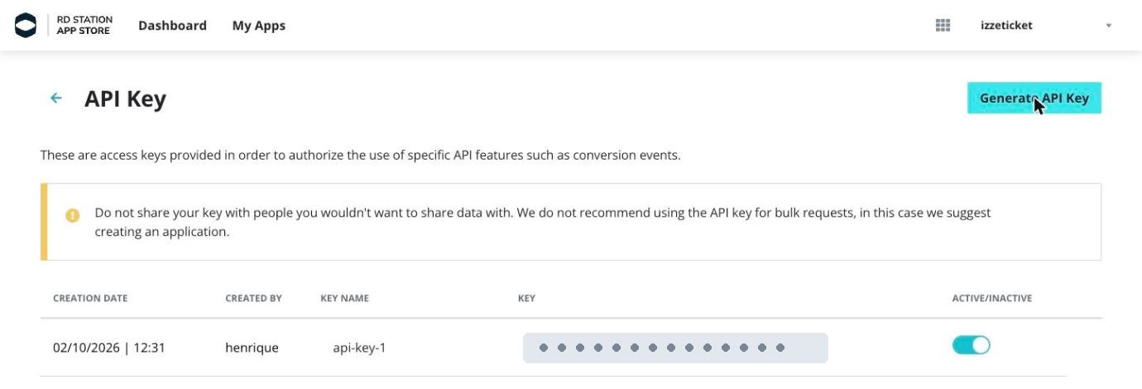Screen dimensions: 1142x389
Task: Click the RD Station App Store wordmark
Action: 84,26
